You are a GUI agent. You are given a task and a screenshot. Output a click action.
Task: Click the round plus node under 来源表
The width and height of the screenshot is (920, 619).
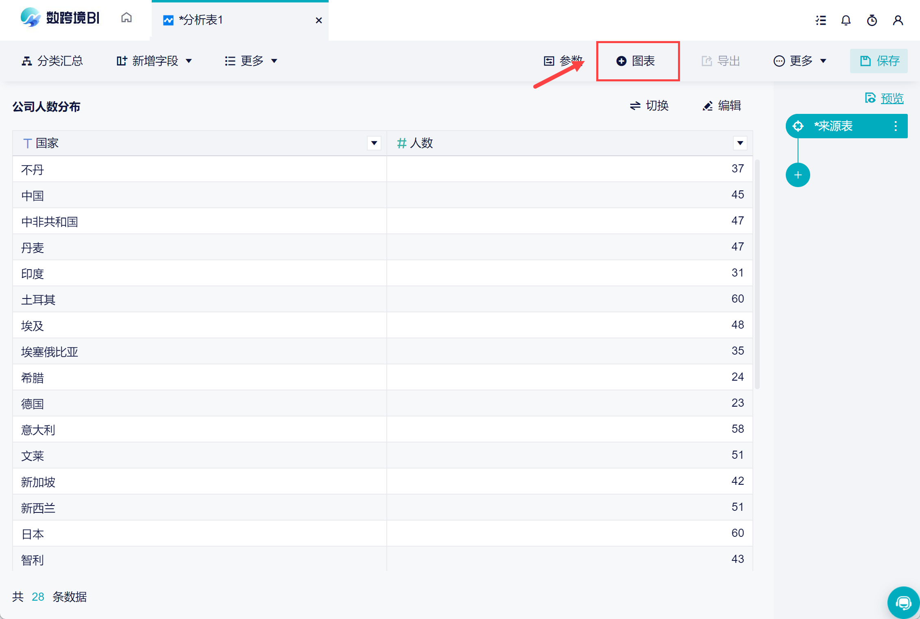798,175
